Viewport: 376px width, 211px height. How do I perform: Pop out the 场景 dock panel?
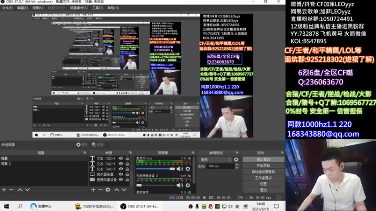click(x=85, y=153)
